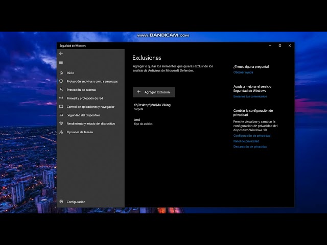This screenshot has height=245, width=327.
Task: Click the device security chip icon
Action: click(x=61, y=115)
